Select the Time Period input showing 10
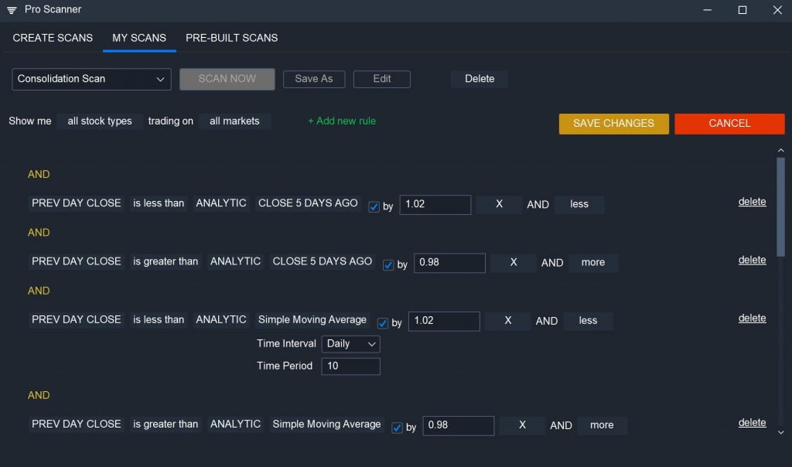The image size is (792, 467). 350,366
